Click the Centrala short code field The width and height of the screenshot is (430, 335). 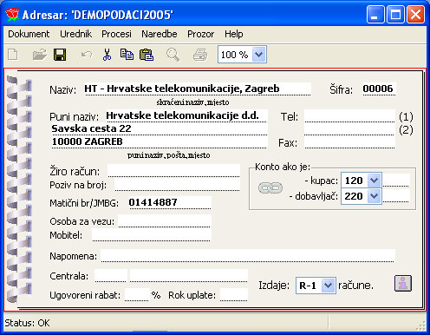coord(111,276)
